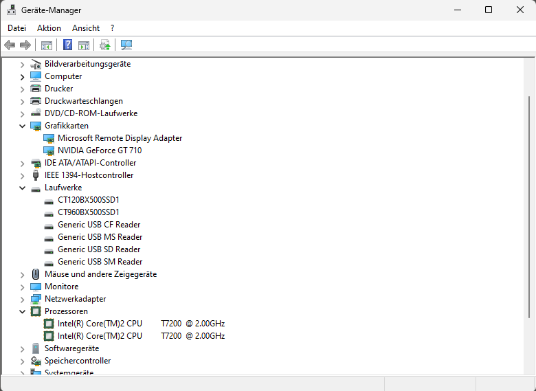Click the Druckwarteschlangen icon
The image size is (536, 391).
tap(36, 101)
